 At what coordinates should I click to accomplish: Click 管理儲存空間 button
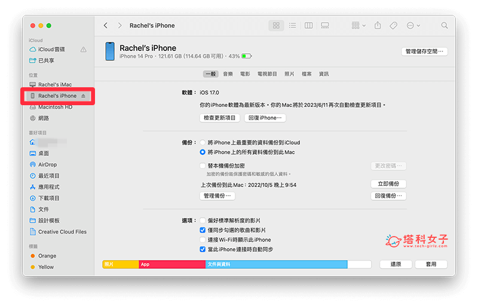point(424,51)
